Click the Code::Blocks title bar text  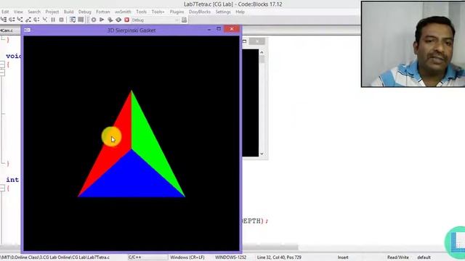232,4
